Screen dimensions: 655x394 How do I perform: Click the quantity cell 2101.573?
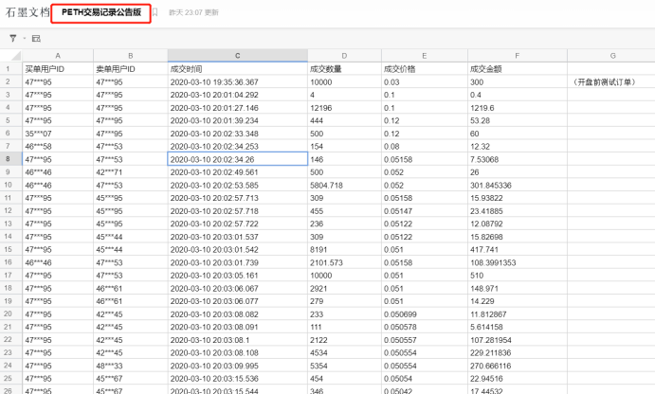tap(344, 262)
